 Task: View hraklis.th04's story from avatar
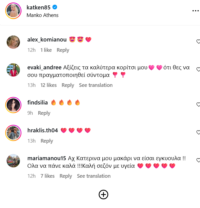13,133
